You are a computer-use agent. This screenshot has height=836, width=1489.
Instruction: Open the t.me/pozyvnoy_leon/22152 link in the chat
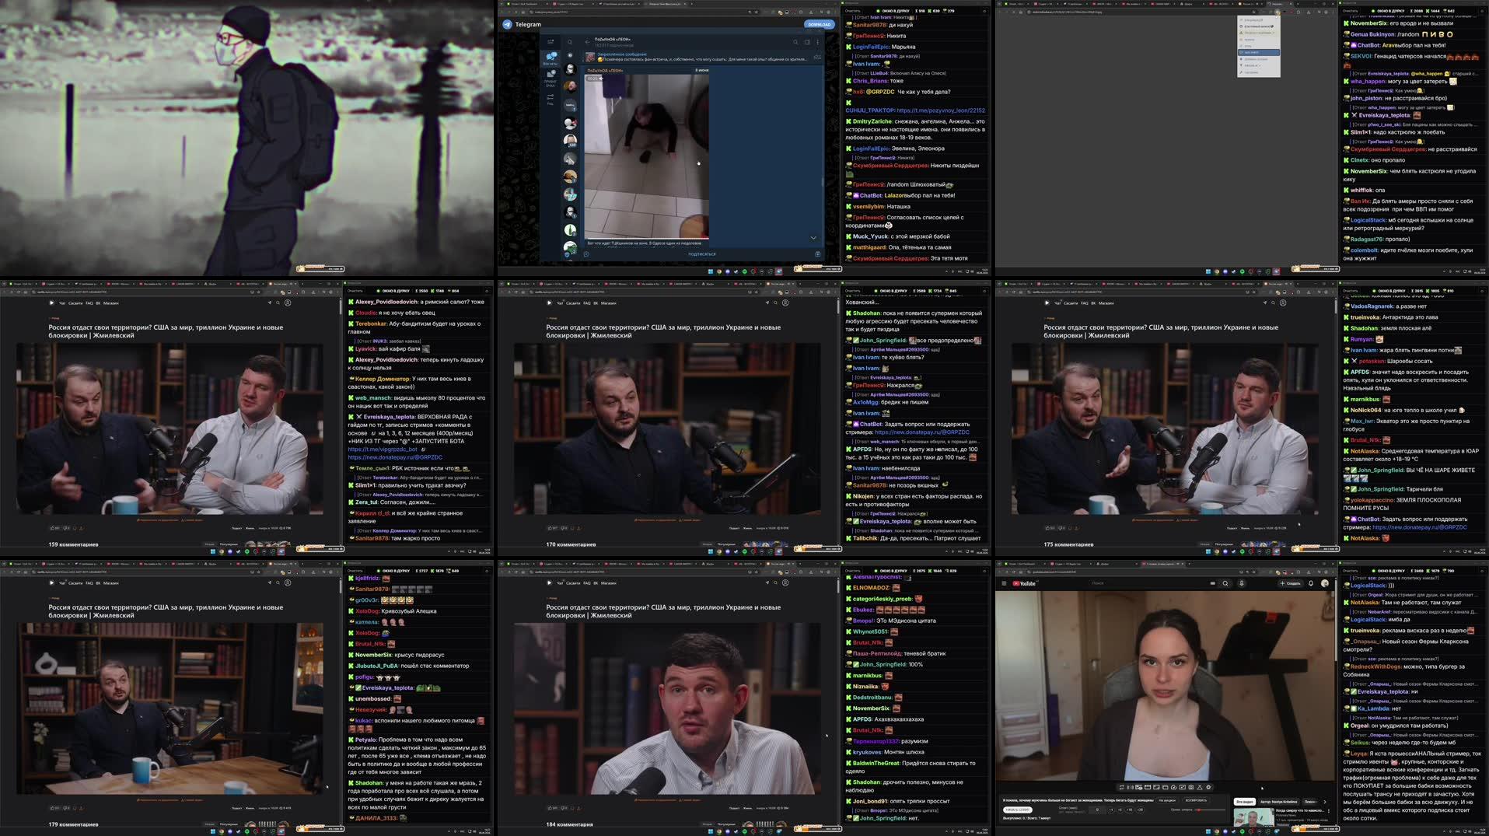click(940, 110)
